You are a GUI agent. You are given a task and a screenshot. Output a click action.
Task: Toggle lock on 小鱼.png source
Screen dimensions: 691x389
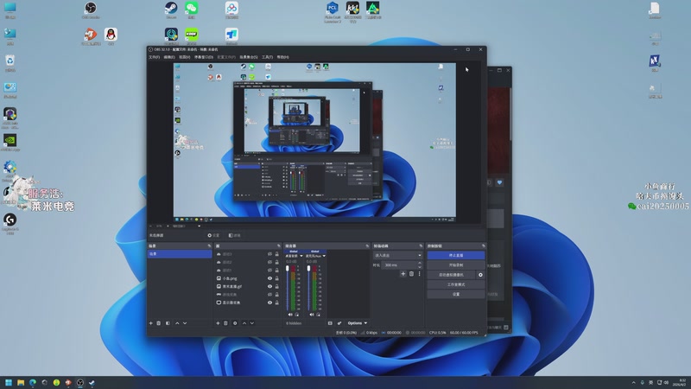coord(278,278)
